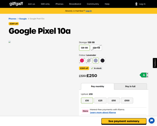The height and width of the screenshot is (126, 157).
Task: Click the broken product image placeholder
Action: (10, 42)
